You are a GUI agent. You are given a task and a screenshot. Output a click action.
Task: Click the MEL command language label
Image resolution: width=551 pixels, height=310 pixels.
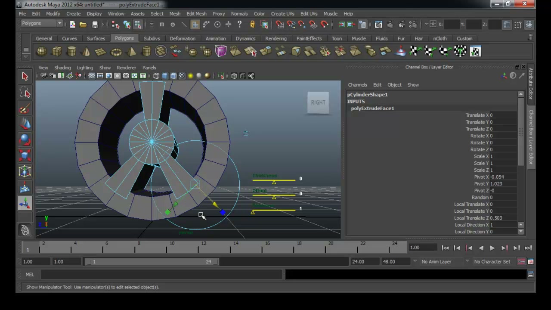pos(30,274)
